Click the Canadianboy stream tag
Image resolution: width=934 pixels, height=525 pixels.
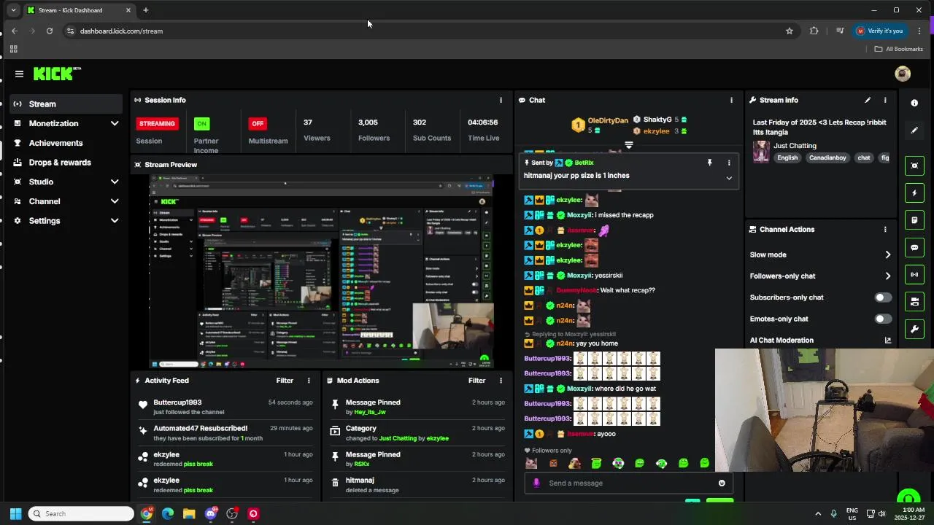[827, 157]
